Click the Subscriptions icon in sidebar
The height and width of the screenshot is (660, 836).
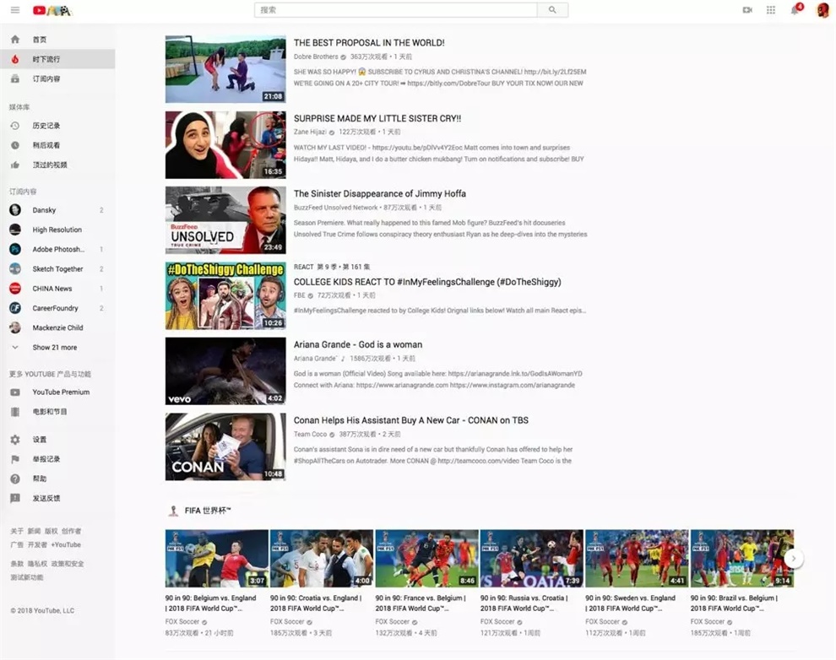click(x=15, y=78)
